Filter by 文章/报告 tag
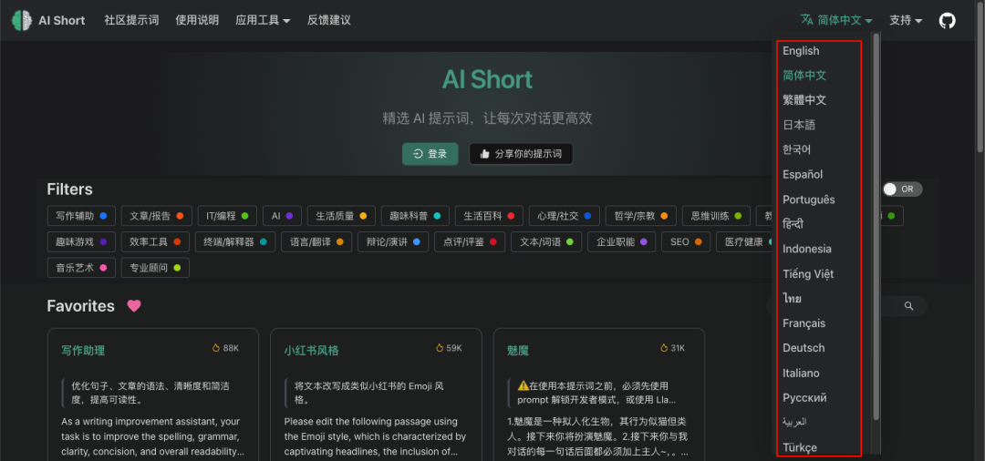The height and width of the screenshot is (461, 985). coord(157,216)
